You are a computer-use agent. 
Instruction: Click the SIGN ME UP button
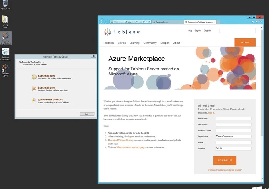tap(225, 160)
